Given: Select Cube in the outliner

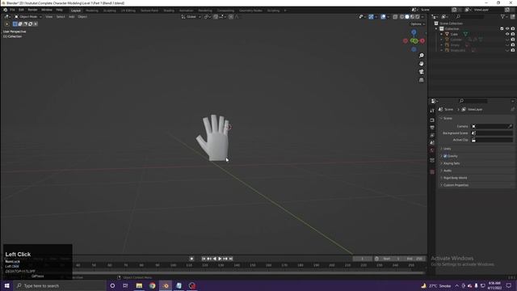Looking at the screenshot, I should [x=454, y=34].
